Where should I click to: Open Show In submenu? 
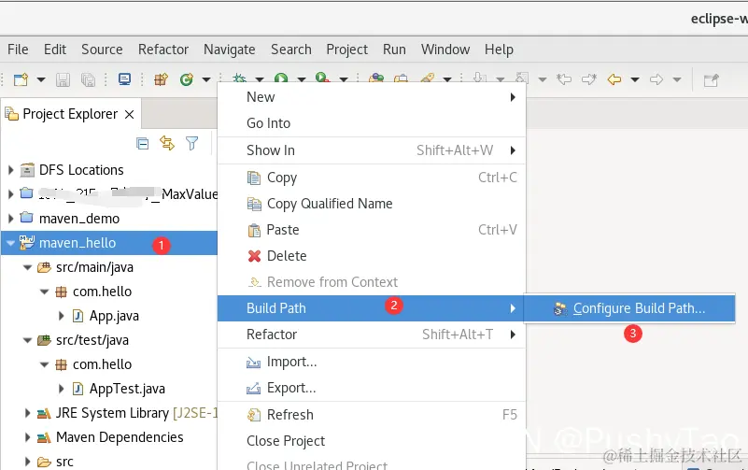click(x=372, y=150)
